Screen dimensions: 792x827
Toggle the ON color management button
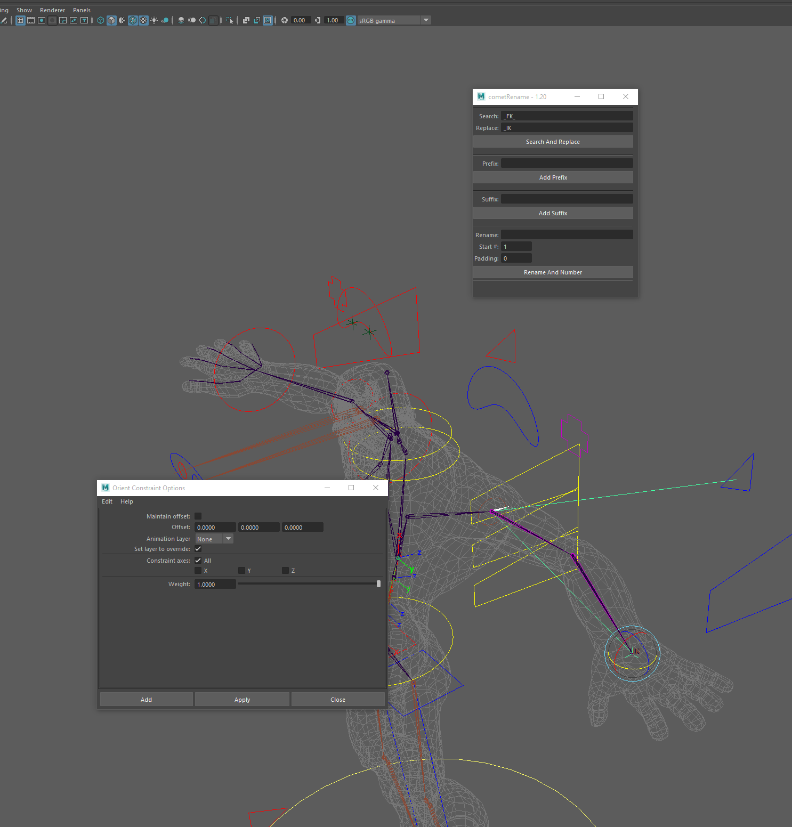[x=351, y=20]
